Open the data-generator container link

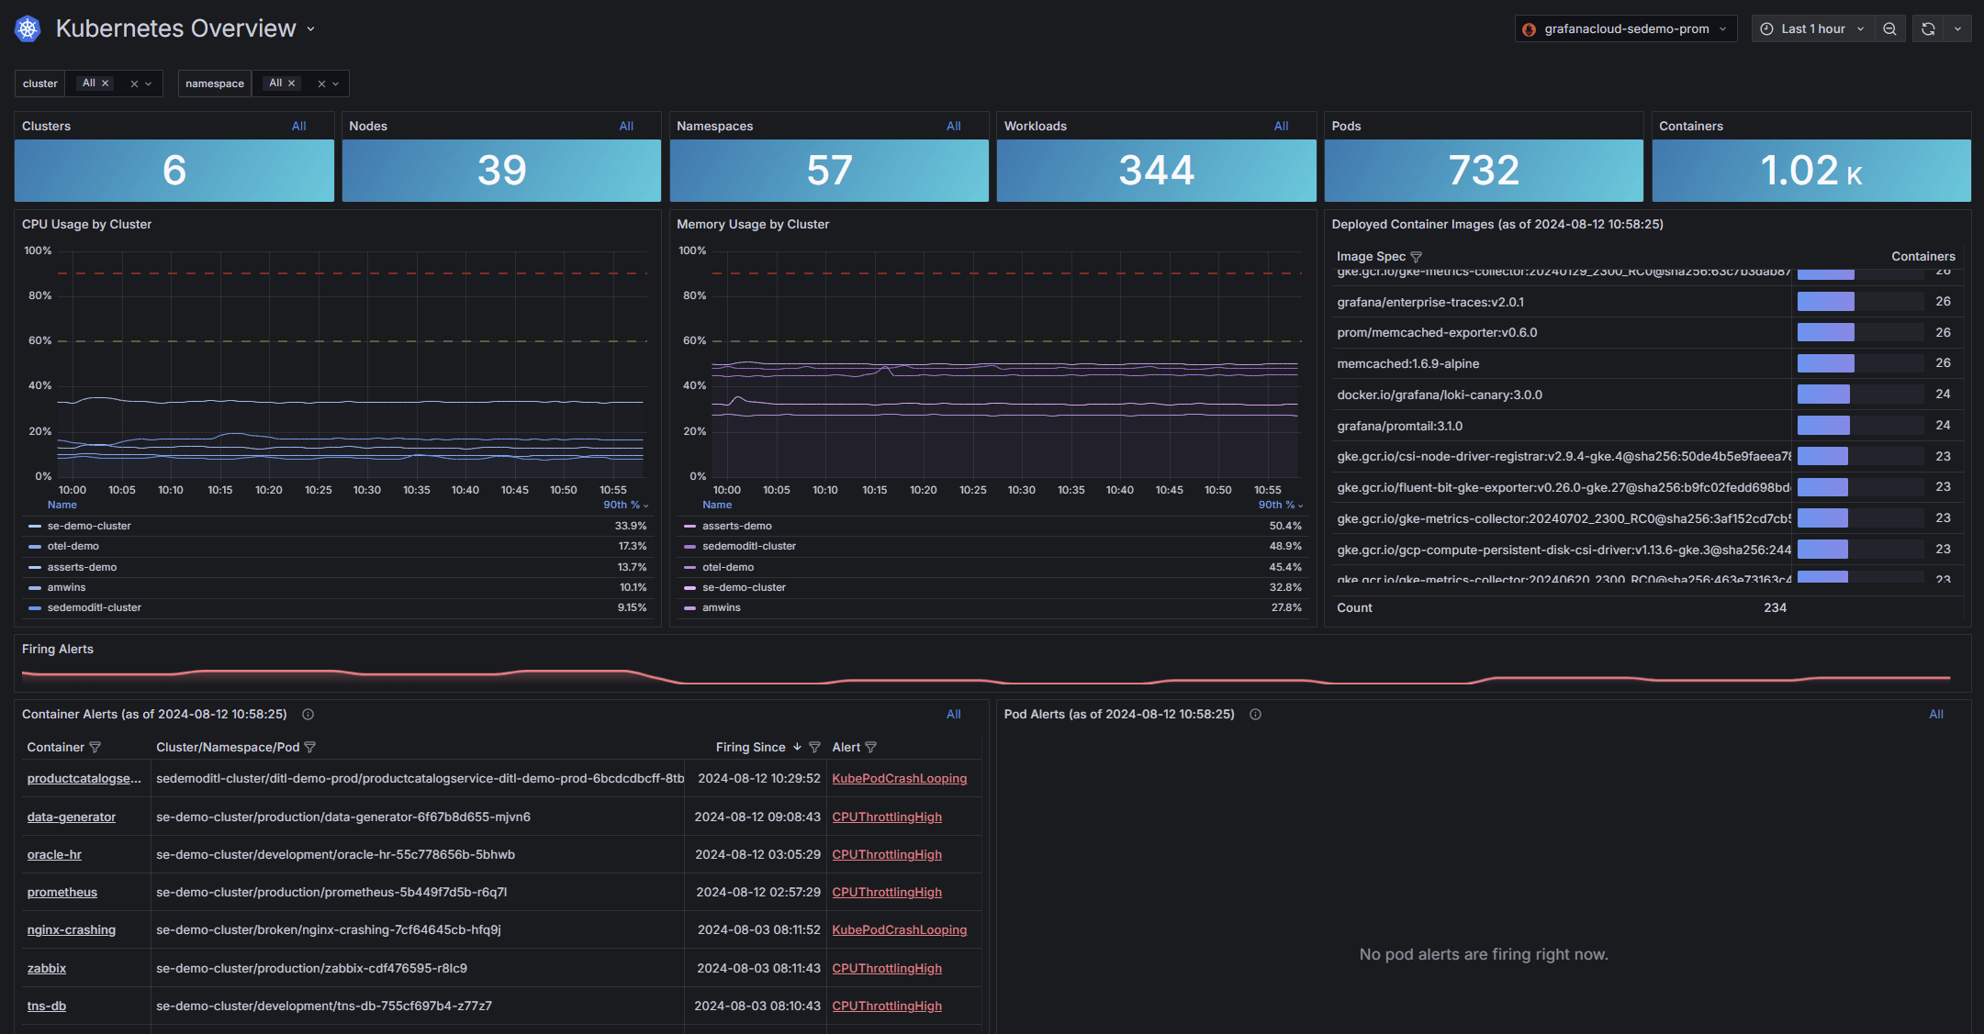(x=72, y=817)
